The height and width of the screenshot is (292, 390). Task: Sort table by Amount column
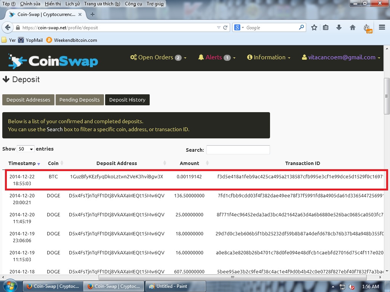pos(190,163)
